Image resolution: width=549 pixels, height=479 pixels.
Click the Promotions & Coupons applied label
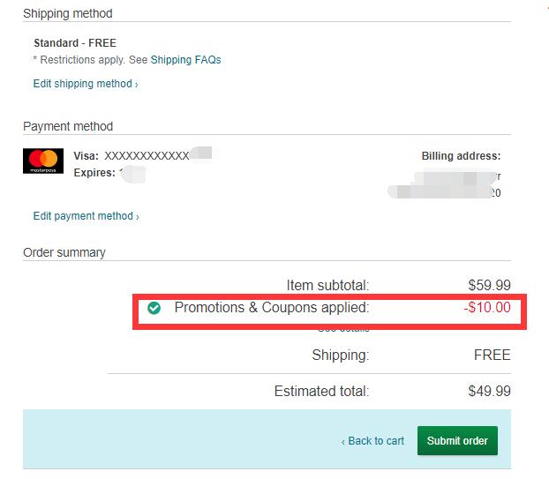(272, 308)
